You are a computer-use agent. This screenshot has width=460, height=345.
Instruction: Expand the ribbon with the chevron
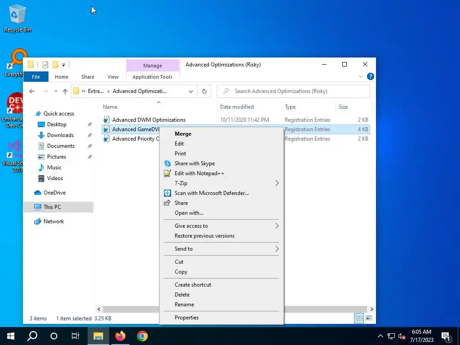361,76
